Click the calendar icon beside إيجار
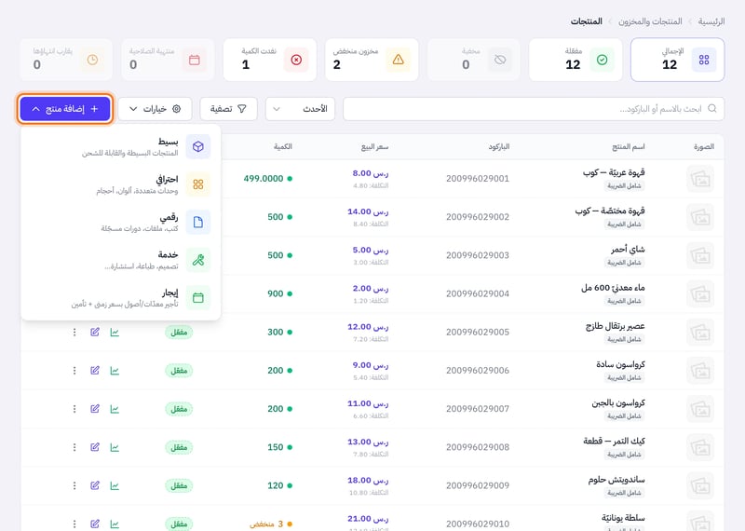 (x=198, y=297)
